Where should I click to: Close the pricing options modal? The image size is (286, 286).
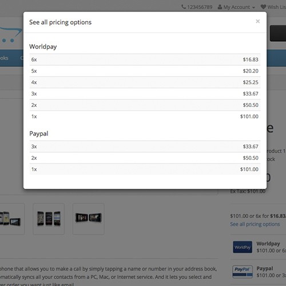pos(257,21)
